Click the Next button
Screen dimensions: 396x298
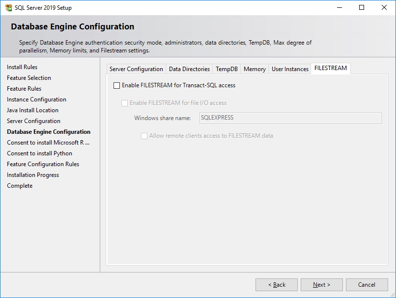[x=321, y=285]
